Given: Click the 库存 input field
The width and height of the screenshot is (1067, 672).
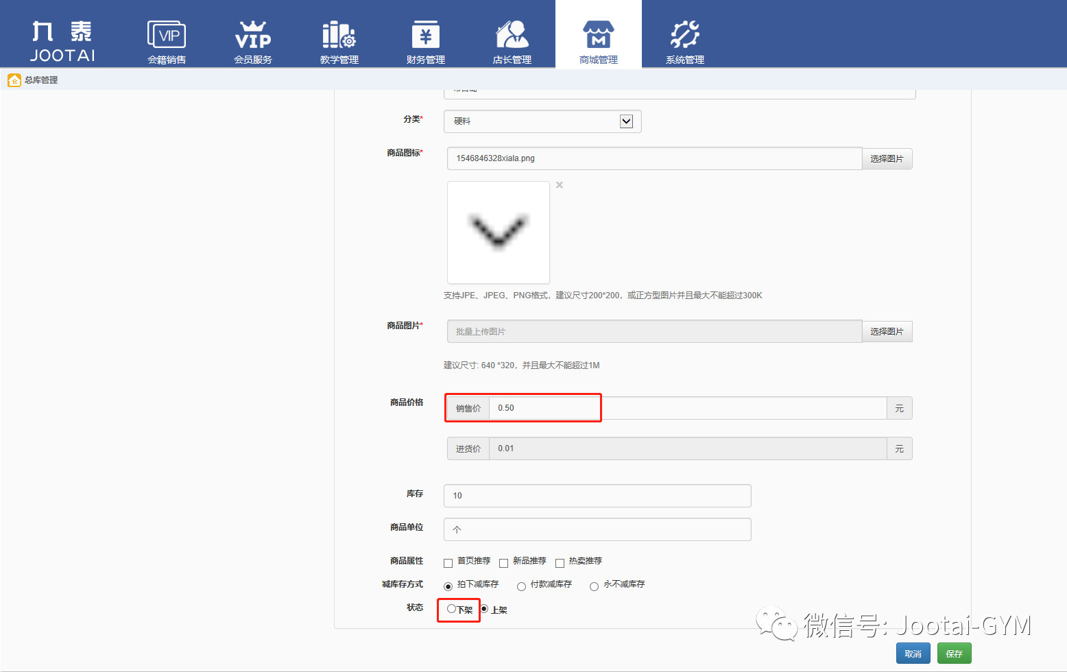Looking at the screenshot, I should coord(597,496).
